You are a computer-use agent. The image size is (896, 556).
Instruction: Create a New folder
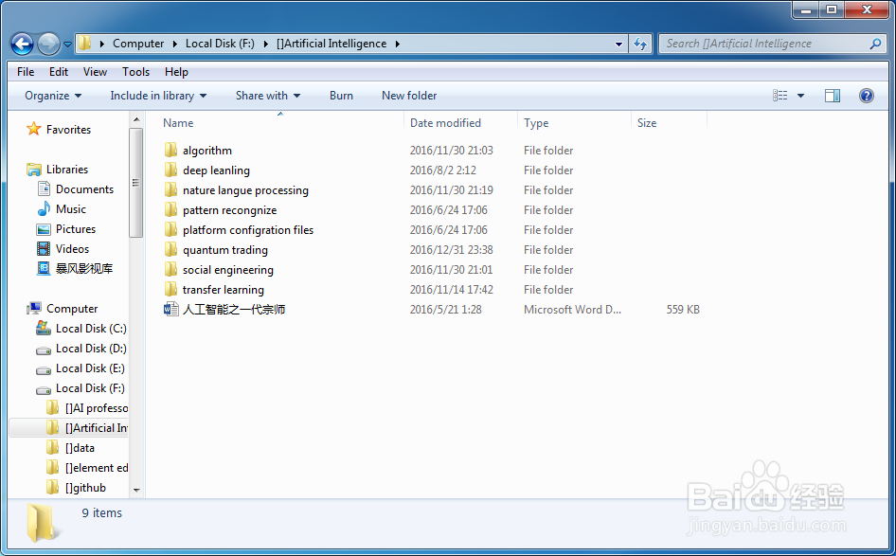click(409, 96)
